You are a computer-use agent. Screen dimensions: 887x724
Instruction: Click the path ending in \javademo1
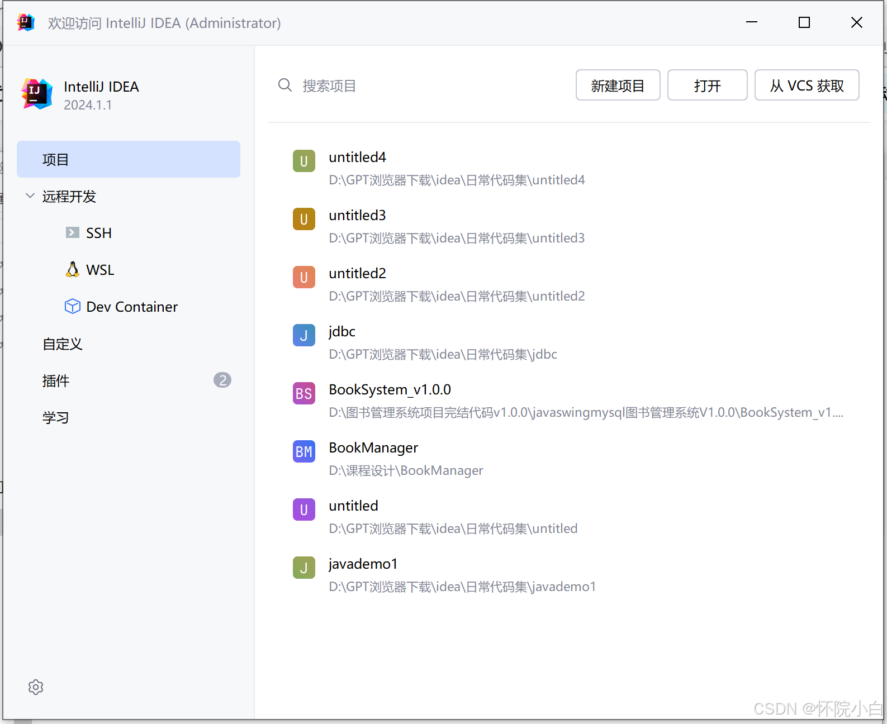coord(462,587)
